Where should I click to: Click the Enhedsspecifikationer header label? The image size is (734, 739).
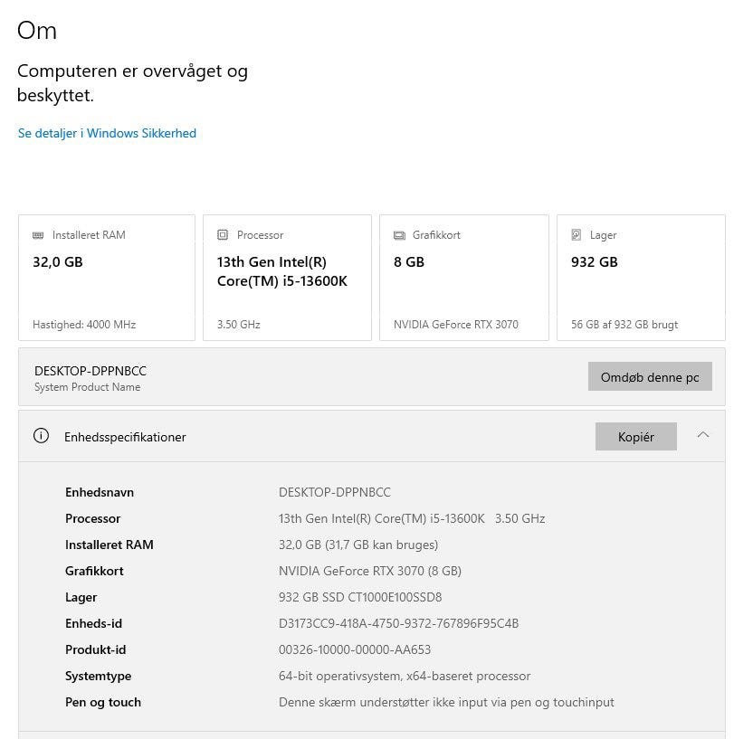point(125,437)
